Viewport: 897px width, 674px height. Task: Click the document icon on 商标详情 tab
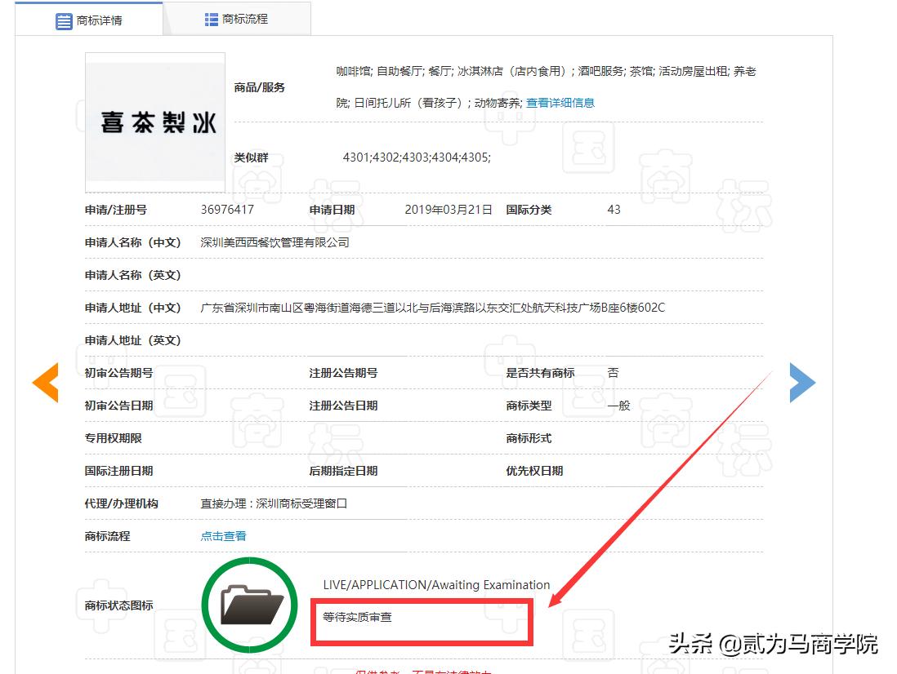point(65,20)
